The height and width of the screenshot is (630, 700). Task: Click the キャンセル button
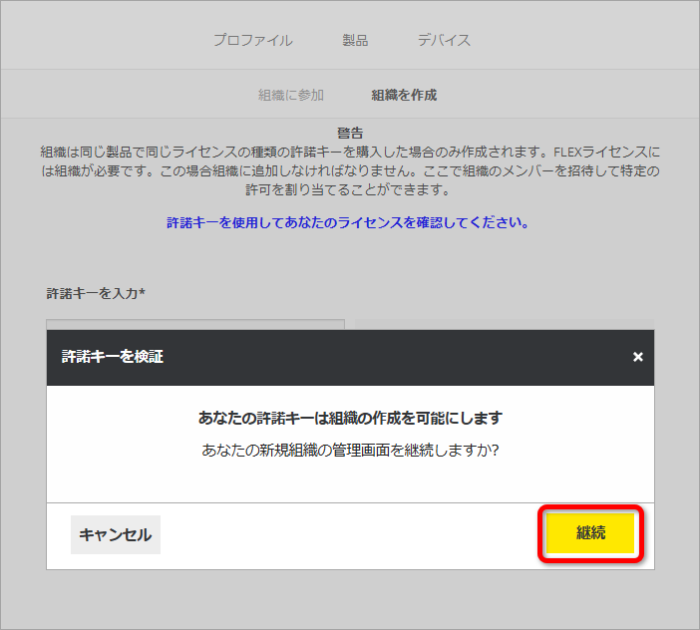point(116,534)
